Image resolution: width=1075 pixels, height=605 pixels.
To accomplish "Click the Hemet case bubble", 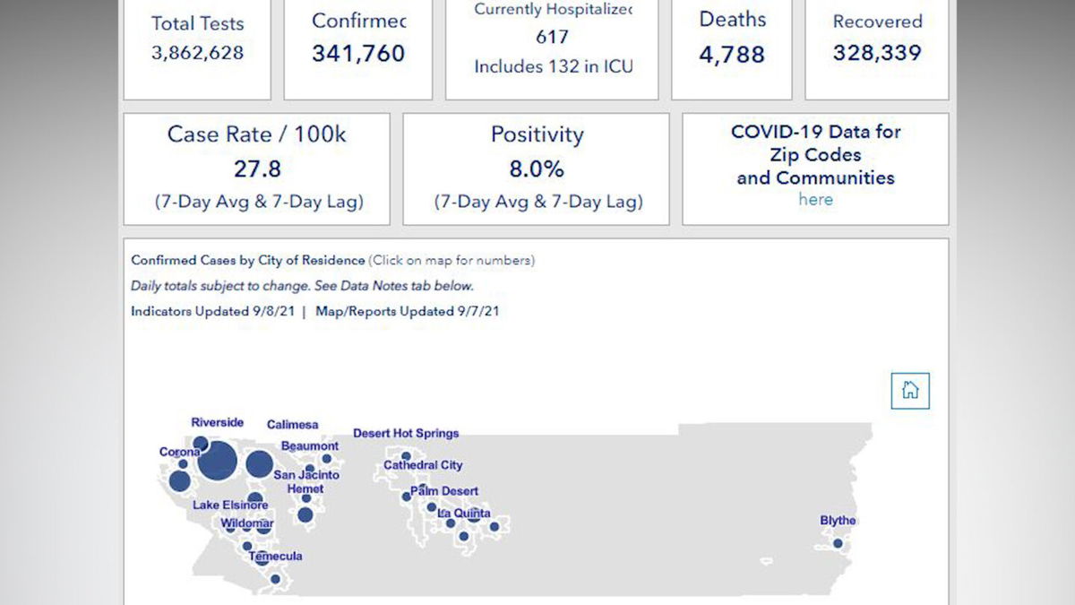I will (x=305, y=514).
